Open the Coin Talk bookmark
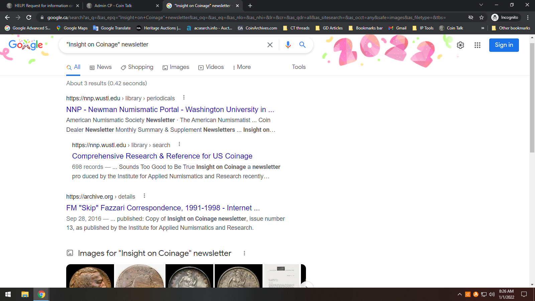The image size is (535, 301). (x=451, y=28)
